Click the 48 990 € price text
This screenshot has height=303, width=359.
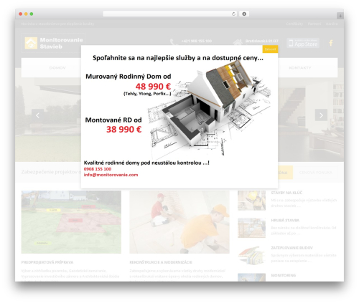[x=153, y=86]
